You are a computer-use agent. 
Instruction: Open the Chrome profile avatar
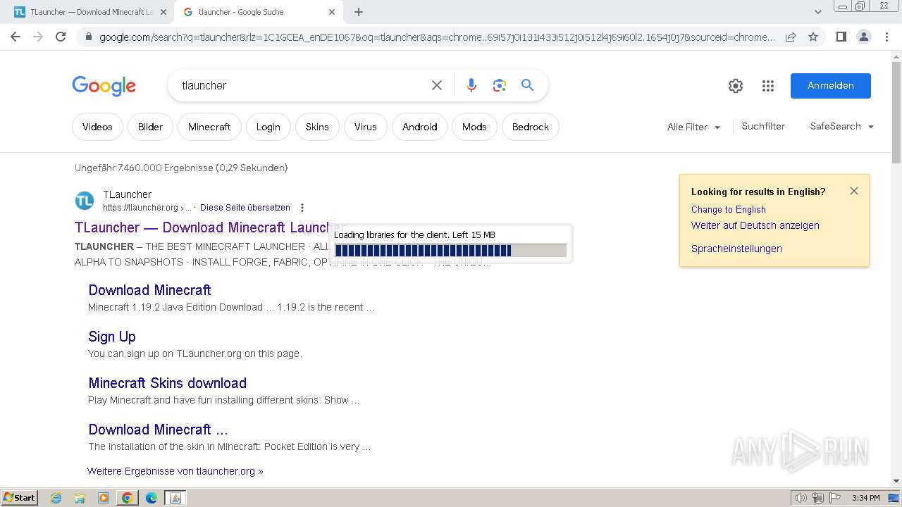pyautogui.click(x=863, y=37)
